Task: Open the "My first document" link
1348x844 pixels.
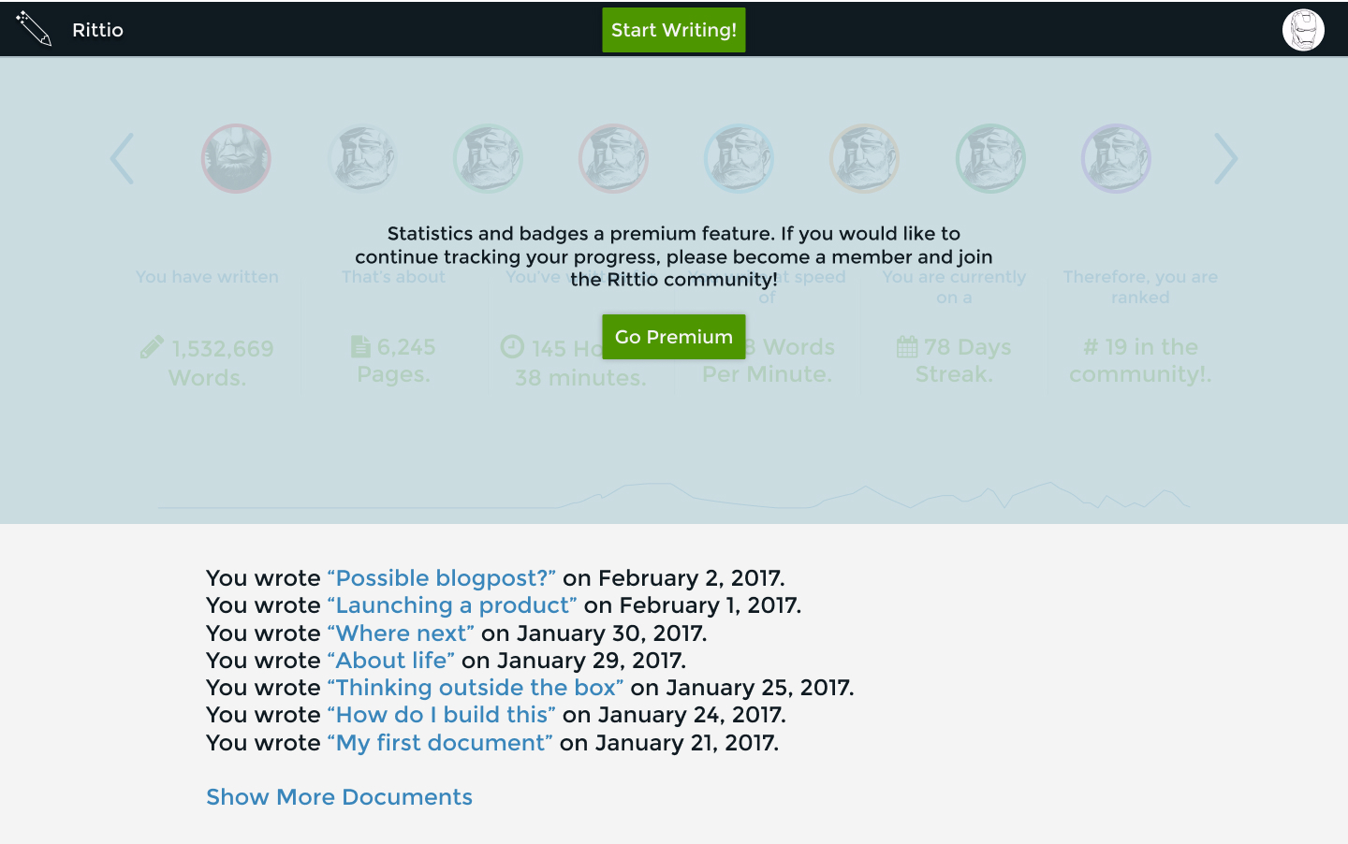Action: [440, 743]
